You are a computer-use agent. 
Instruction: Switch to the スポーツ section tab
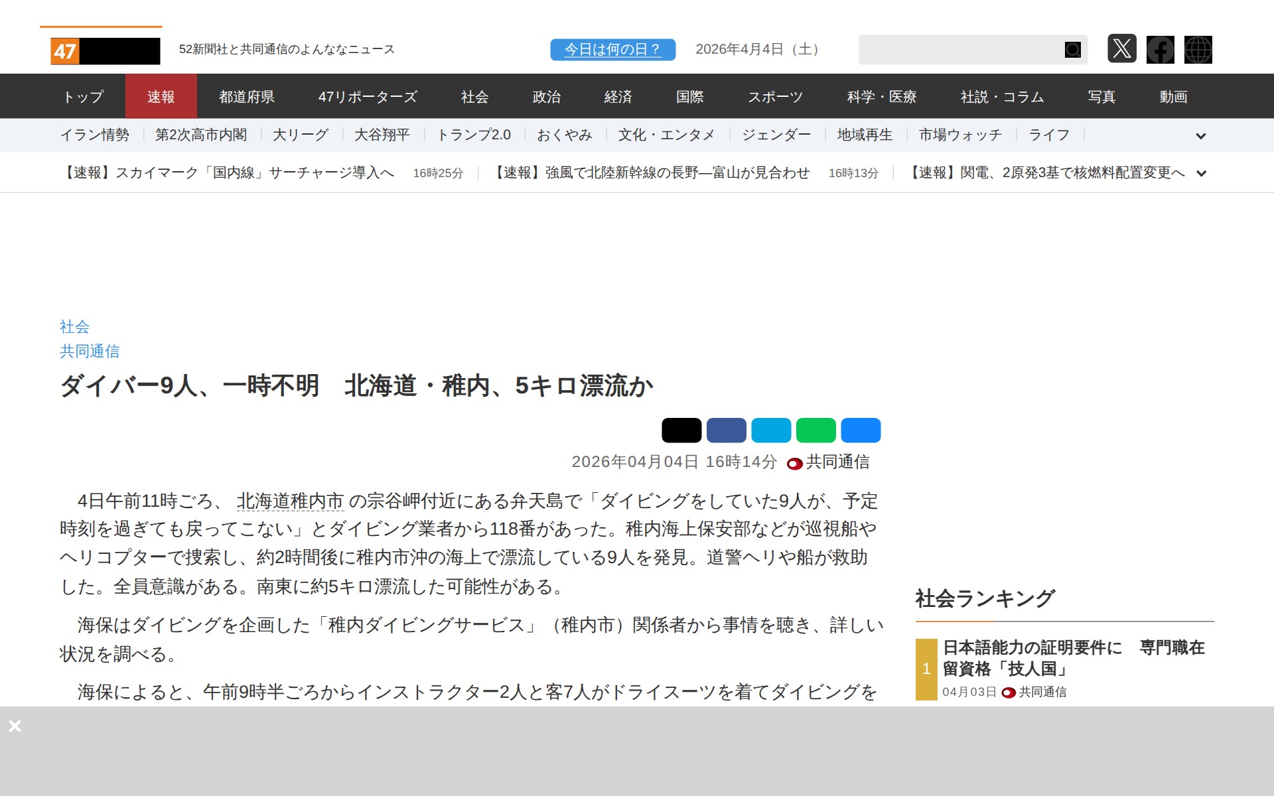click(776, 96)
